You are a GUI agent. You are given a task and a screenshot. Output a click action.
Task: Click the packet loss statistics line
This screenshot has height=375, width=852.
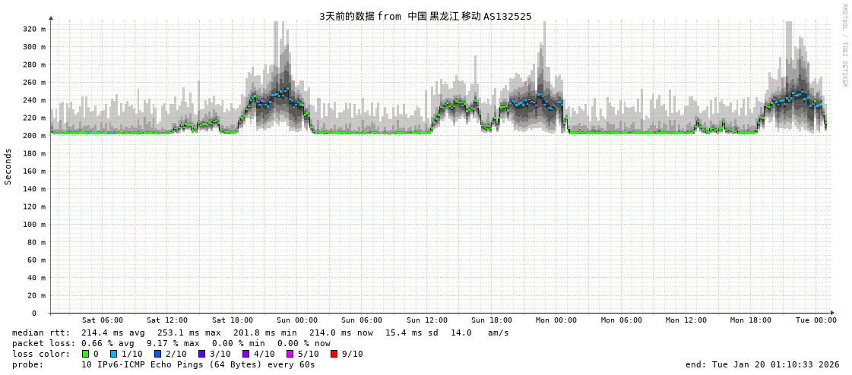(x=171, y=343)
